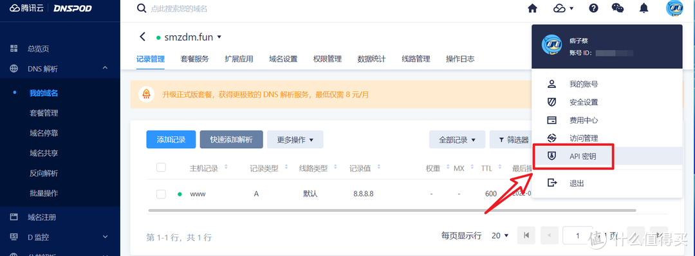The image size is (695, 256).
Task: Change rows per page from 20
Action: (500, 236)
